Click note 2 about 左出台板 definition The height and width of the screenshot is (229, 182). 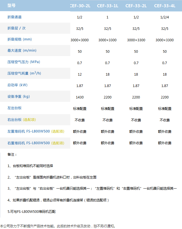(52, 177)
